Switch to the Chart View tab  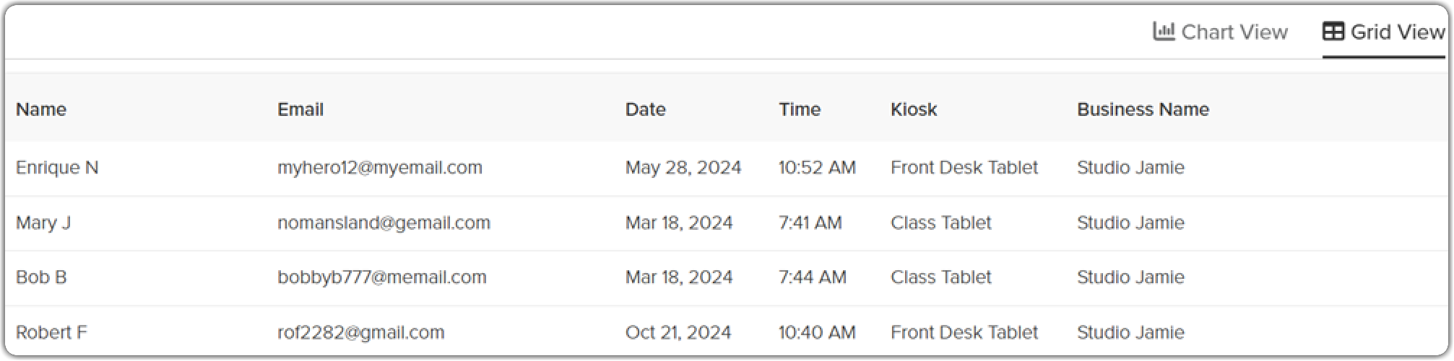click(1221, 32)
